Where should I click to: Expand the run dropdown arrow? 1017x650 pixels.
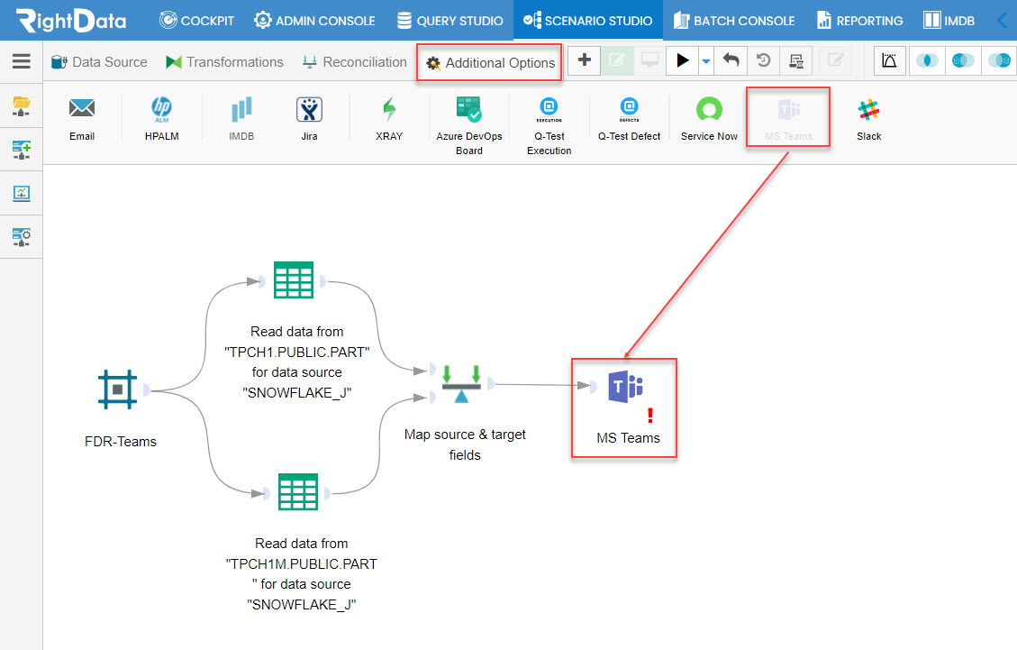click(706, 61)
